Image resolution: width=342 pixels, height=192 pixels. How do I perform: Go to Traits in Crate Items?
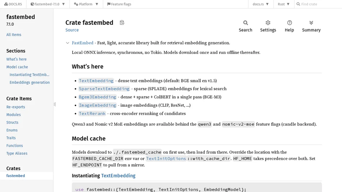pos(11,138)
